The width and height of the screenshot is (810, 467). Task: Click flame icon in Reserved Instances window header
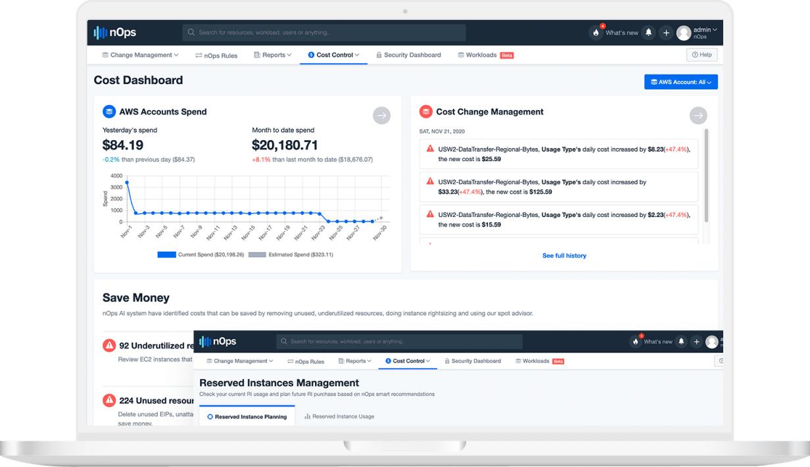point(635,341)
